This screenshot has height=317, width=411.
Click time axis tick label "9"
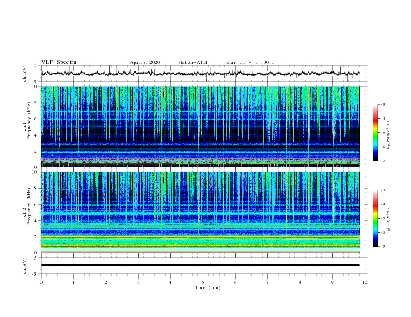pyautogui.click(x=332, y=282)
